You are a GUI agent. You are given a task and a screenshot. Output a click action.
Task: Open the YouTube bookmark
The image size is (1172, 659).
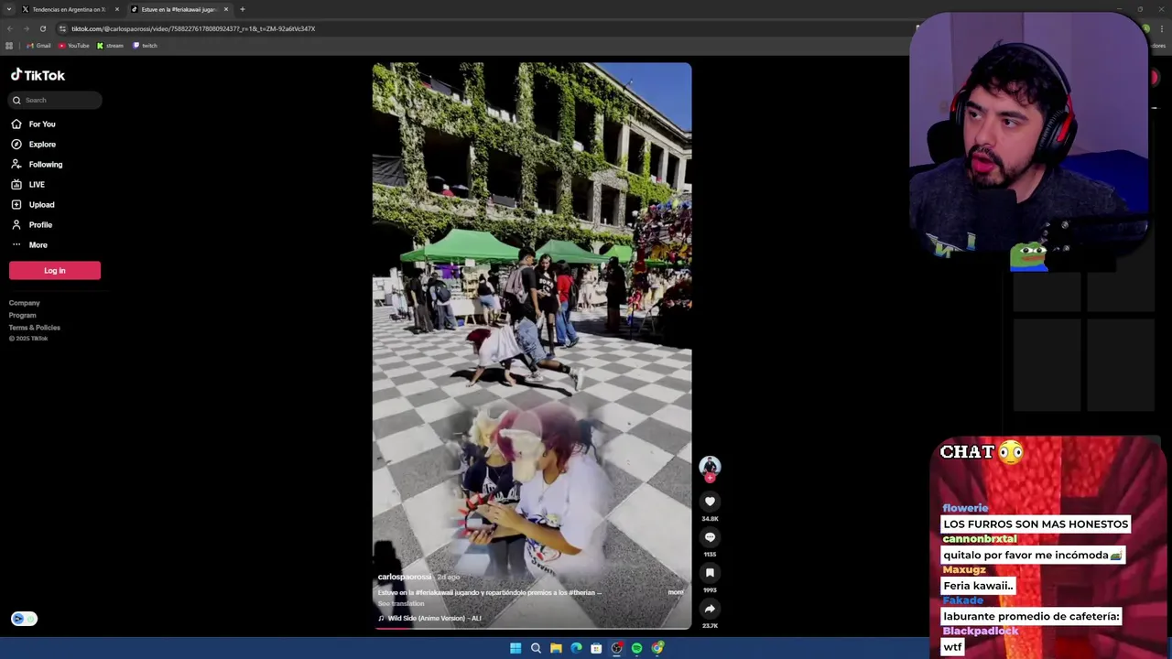[74, 46]
